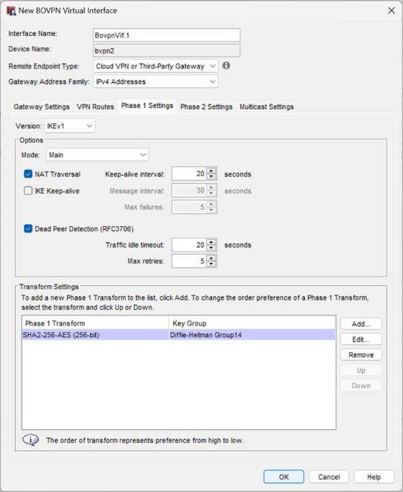Click the Device Name field showing bvpn2

[x=167, y=50]
